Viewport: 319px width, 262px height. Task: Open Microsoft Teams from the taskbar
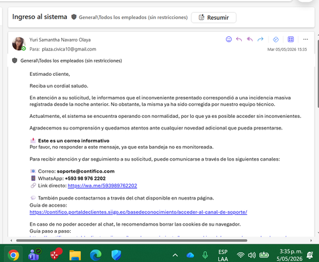pos(34,254)
